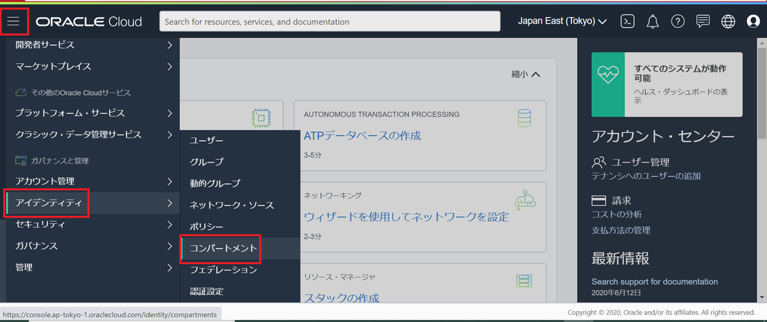Collapse the quick actions with 縮小
Image resolution: width=767 pixels, height=322 pixels.
point(525,74)
